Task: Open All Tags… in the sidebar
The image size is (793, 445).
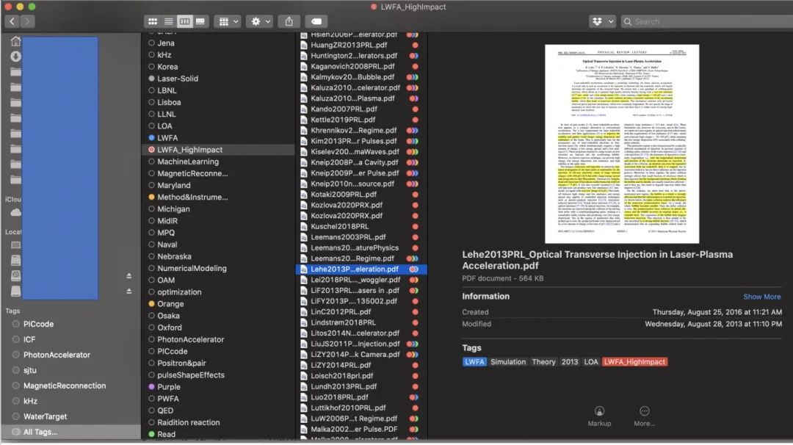Action: 40,432
